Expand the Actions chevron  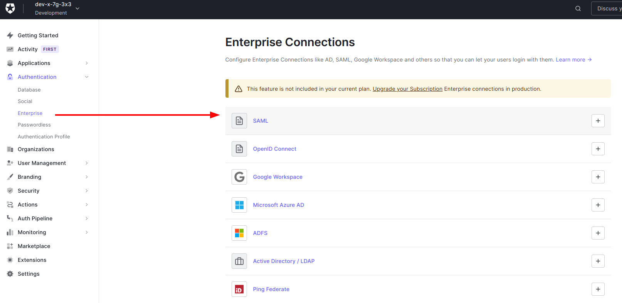(87, 205)
